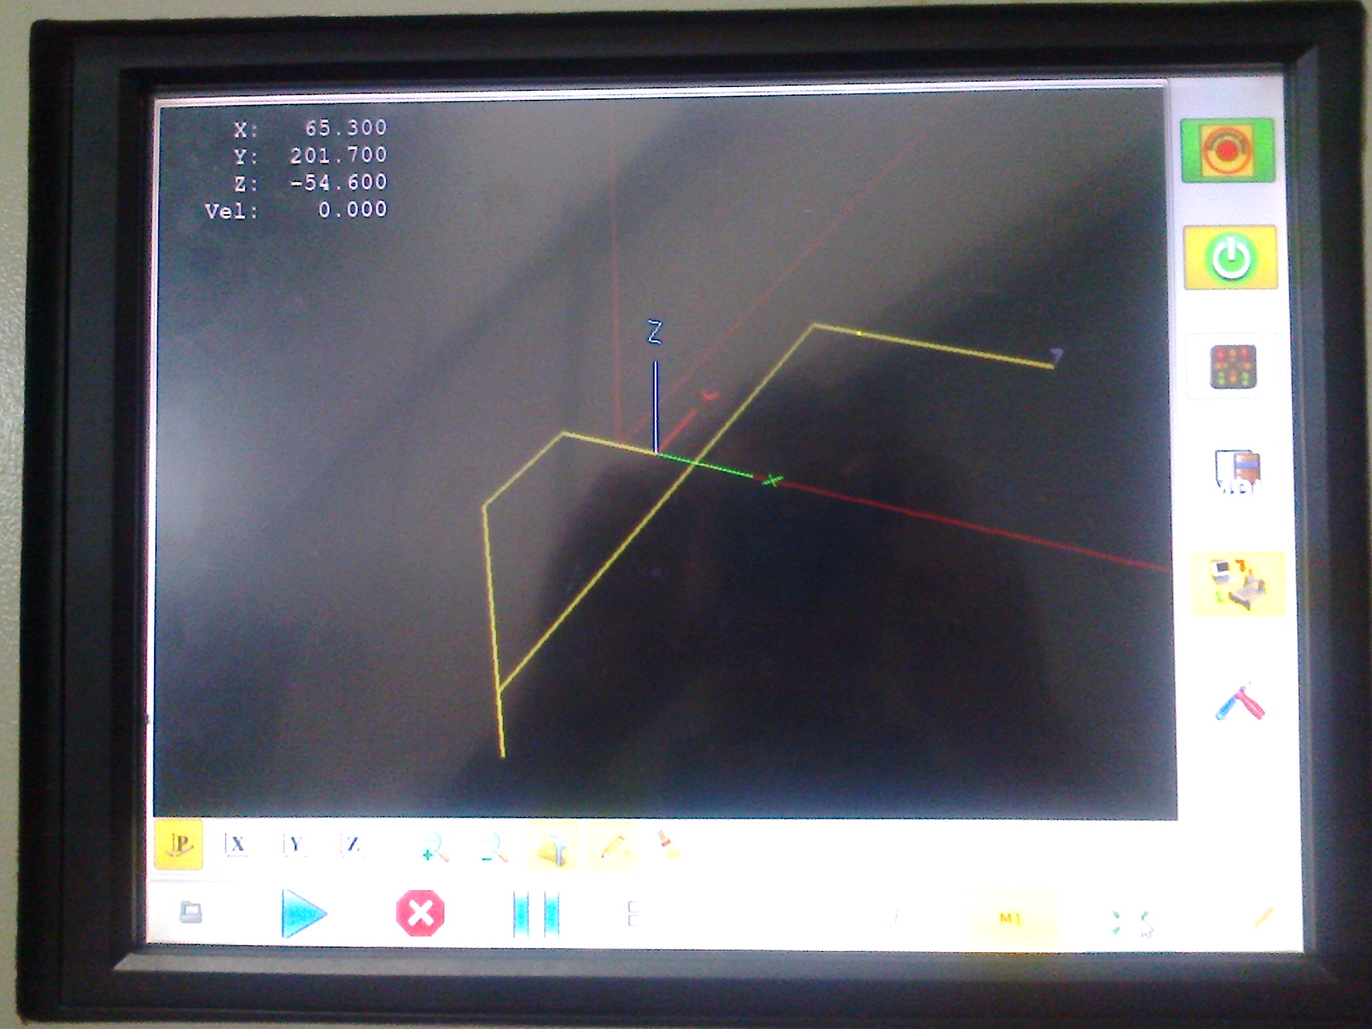1372x1029 pixels.
Task: Switch preview to Y view
Action: click(295, 845)
